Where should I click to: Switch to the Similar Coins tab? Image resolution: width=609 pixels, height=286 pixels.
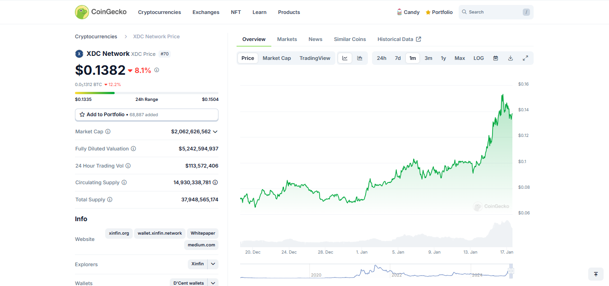pos(350,39)
